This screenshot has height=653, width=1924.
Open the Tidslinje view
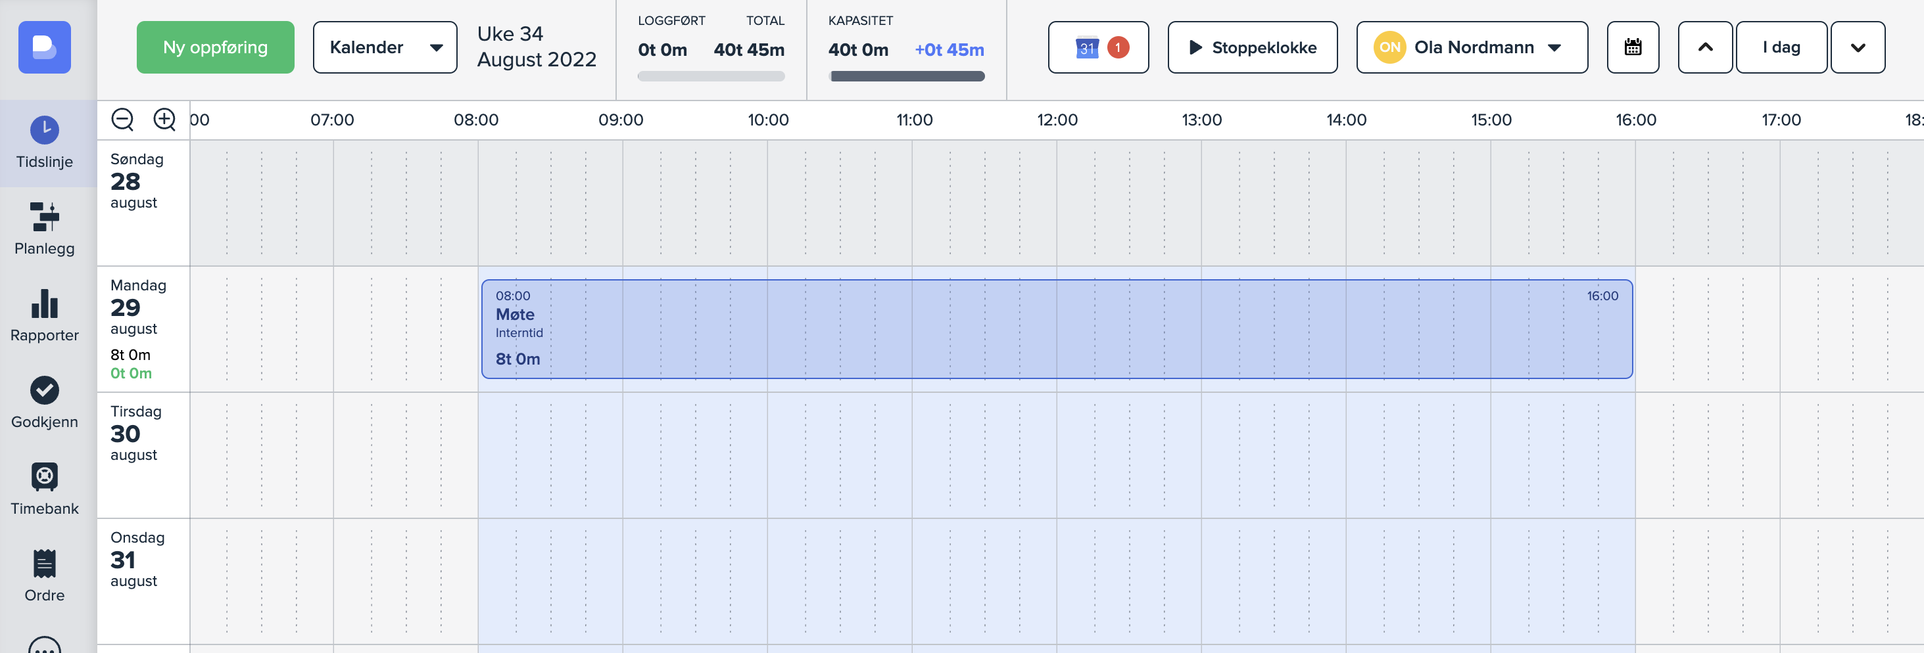coord(45,142)
